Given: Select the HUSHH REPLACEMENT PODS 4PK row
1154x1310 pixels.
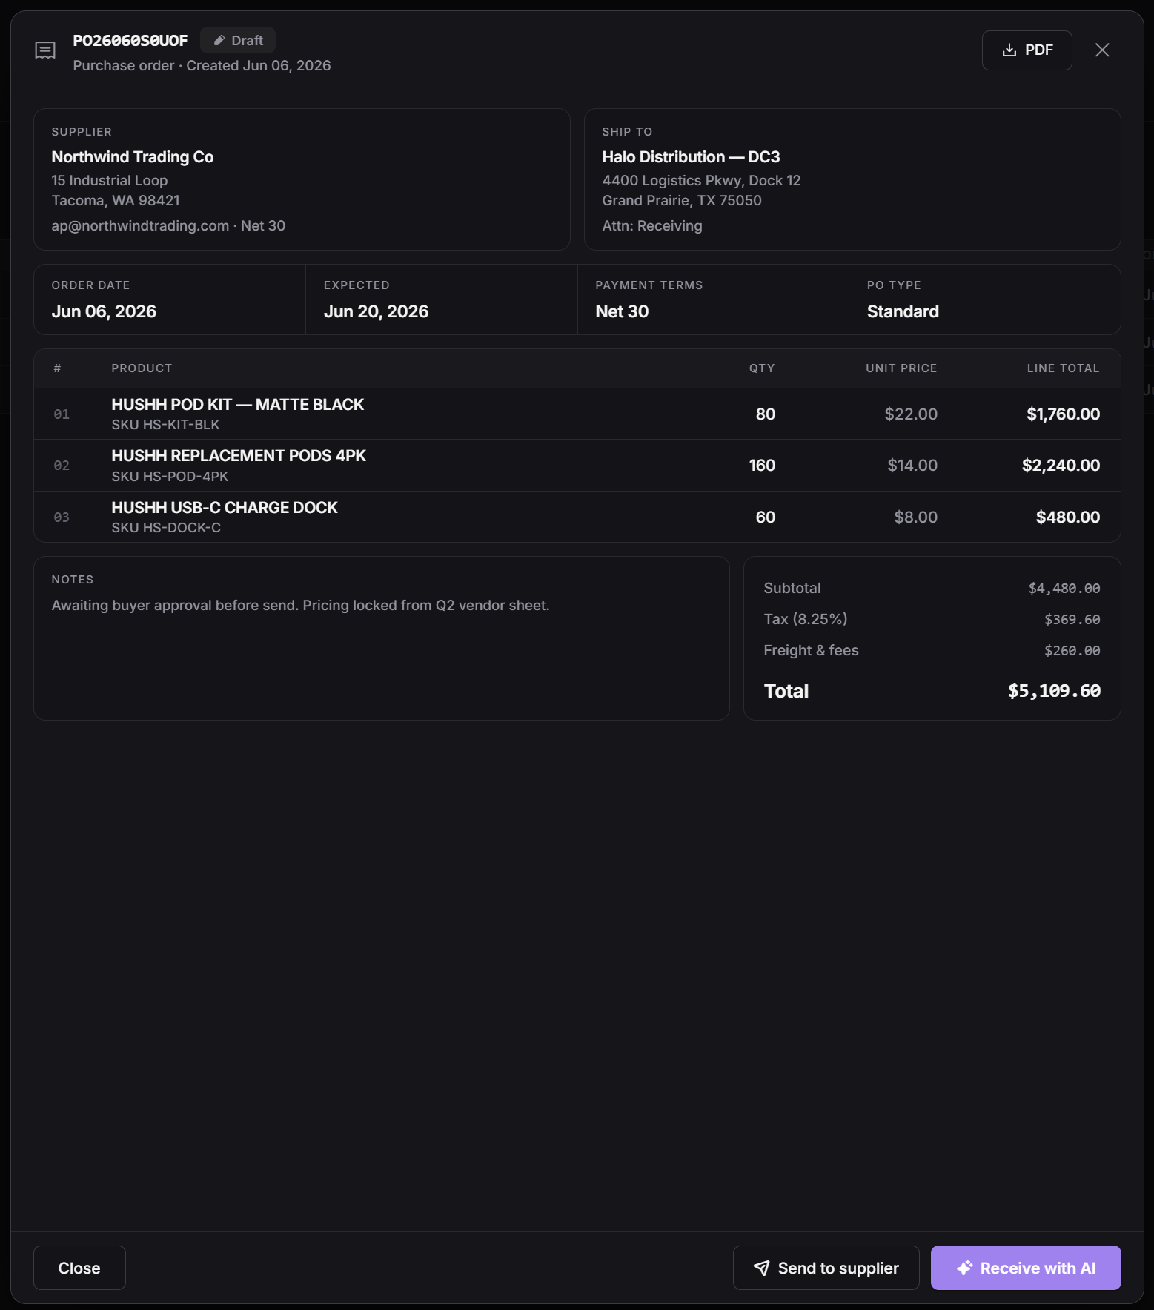Looking at the screenshot, I should click(577, 466).
